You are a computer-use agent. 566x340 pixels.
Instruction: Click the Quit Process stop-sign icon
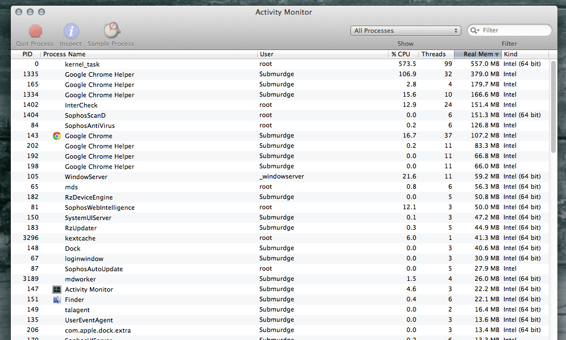(35, 31)
